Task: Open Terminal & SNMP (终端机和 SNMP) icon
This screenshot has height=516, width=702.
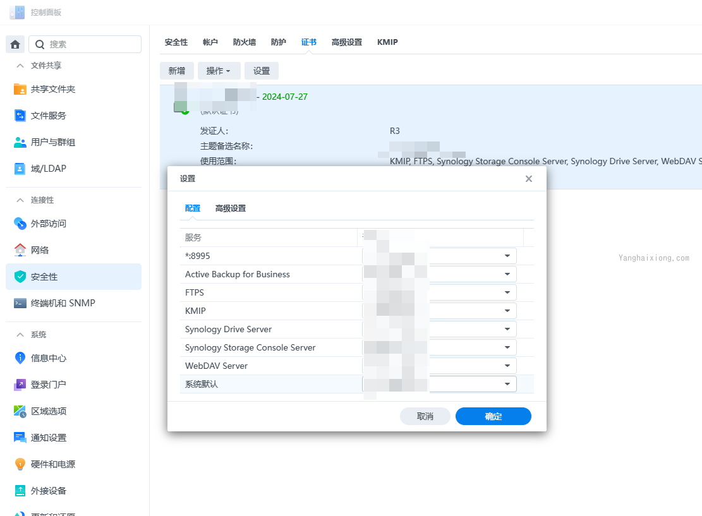Action: (20, 303)
